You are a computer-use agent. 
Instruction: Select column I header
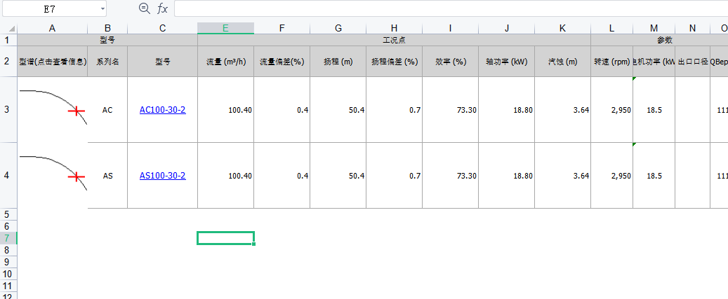tap(451, 28)
